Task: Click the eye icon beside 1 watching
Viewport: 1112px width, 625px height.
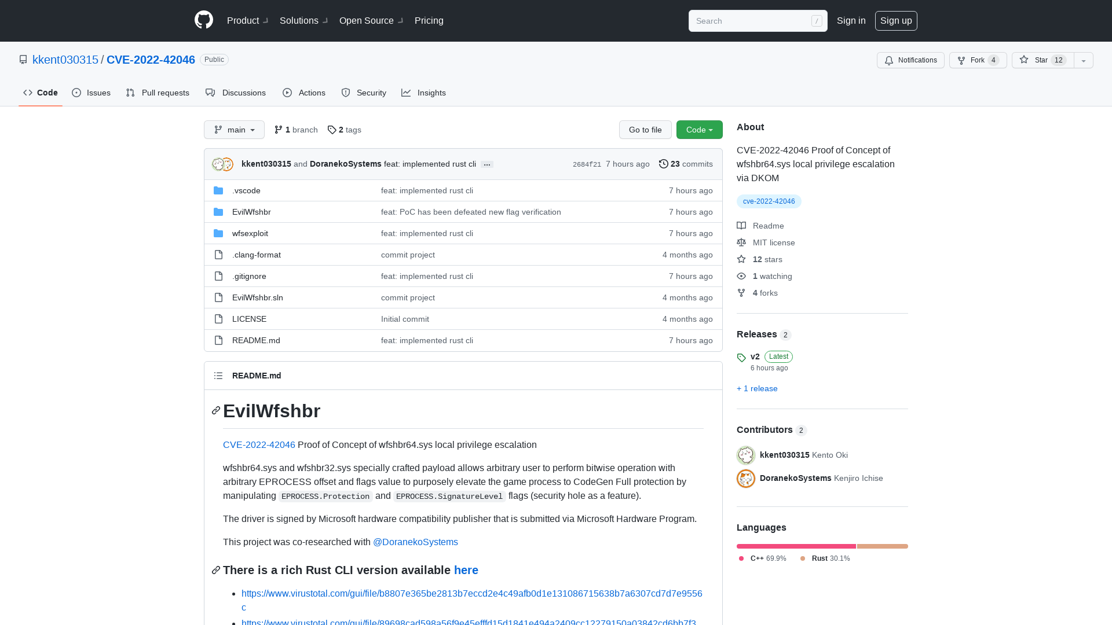Action: 741,276
